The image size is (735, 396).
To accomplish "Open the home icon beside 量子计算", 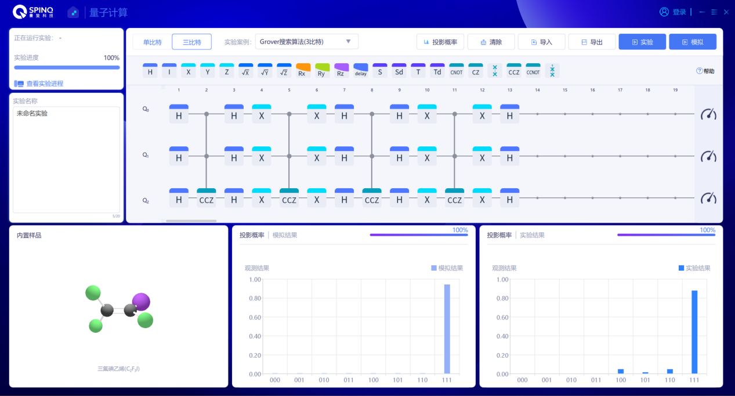I will click(73, 12).
